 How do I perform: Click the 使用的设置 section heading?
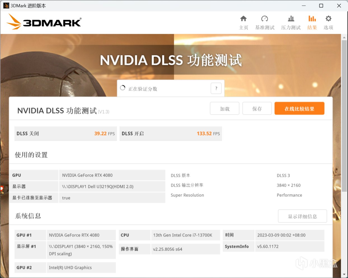pos(31,155)
